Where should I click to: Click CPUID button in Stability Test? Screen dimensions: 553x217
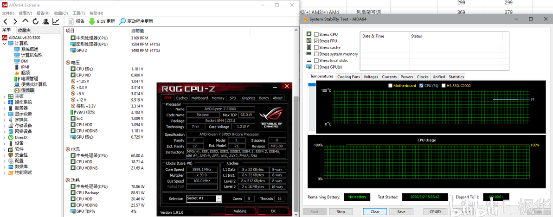click(x=435, y=212)
